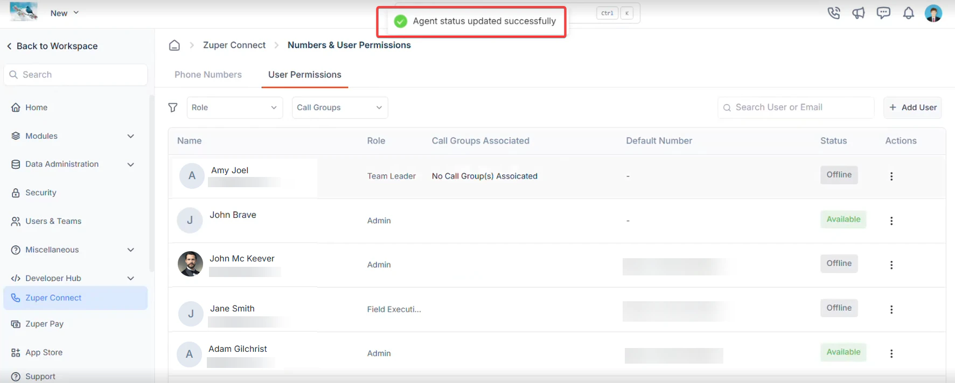The image size is (955, 383).
Task: Open actions menu for Amy Joel
Action: pos(891,176)
